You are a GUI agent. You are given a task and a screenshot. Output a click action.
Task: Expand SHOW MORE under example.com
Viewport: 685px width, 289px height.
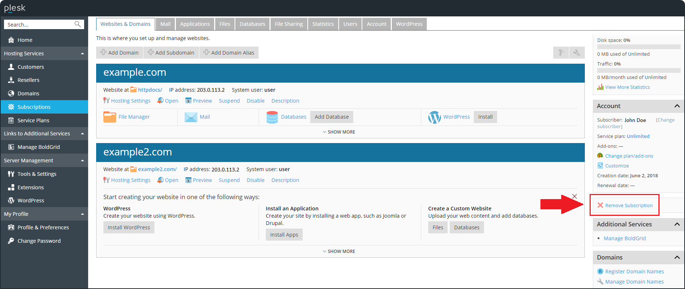click(x=339, y=132)
